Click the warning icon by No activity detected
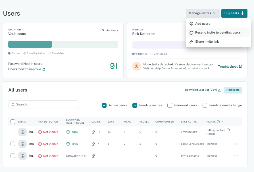Viewport: 254px width, 172px height. point(136,67)
